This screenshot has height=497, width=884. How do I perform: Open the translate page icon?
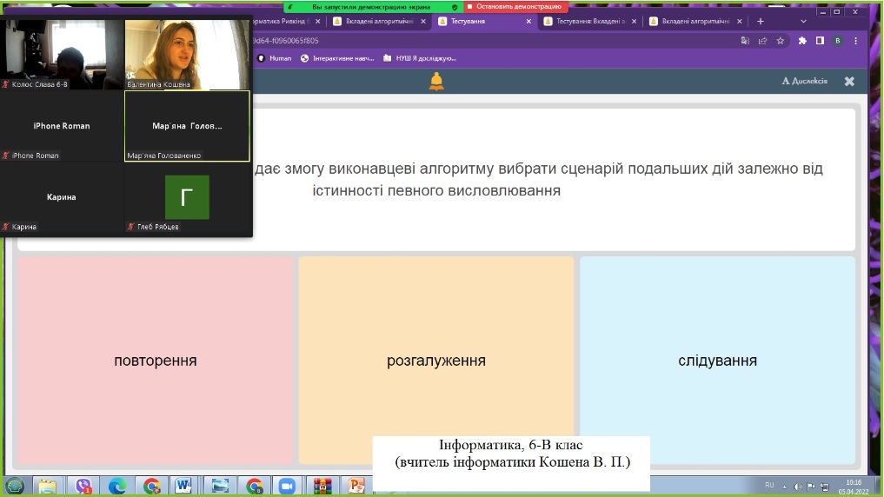point(745,40)
